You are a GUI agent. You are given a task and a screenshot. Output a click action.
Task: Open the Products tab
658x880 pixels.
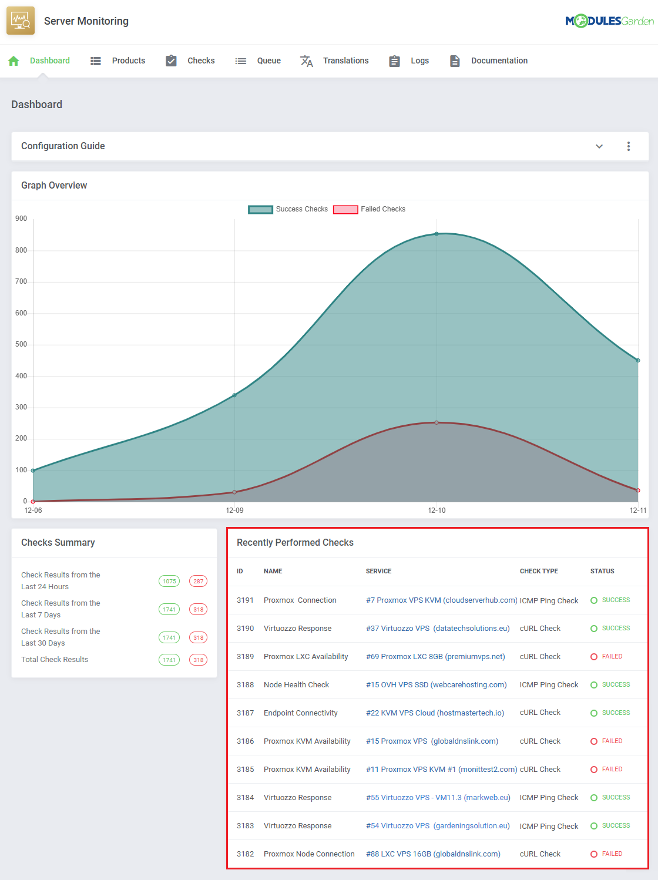pyautogui.click(x=129, y=61)
